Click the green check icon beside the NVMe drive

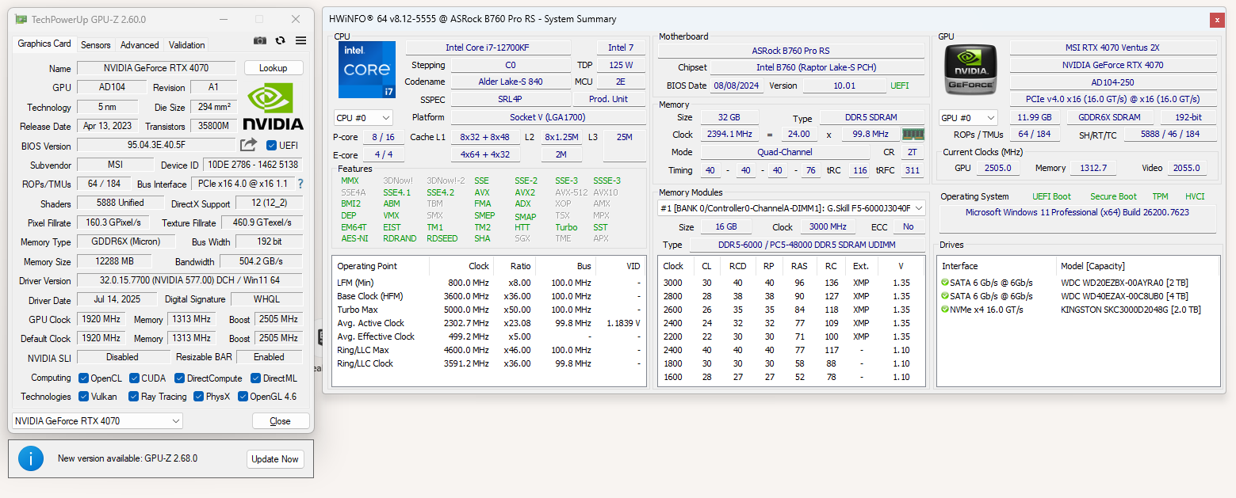(x=945, y=310)
